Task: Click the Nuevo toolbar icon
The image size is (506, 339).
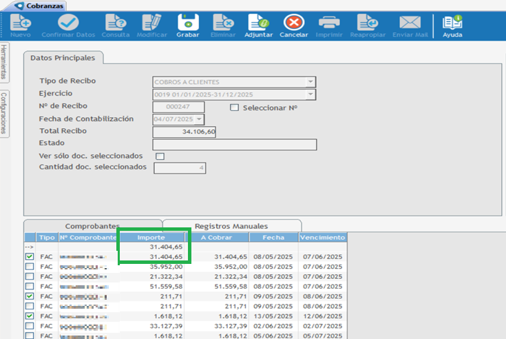Action: pos(21,23)
